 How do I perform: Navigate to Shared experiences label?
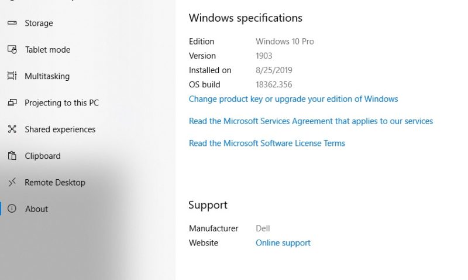60,129
